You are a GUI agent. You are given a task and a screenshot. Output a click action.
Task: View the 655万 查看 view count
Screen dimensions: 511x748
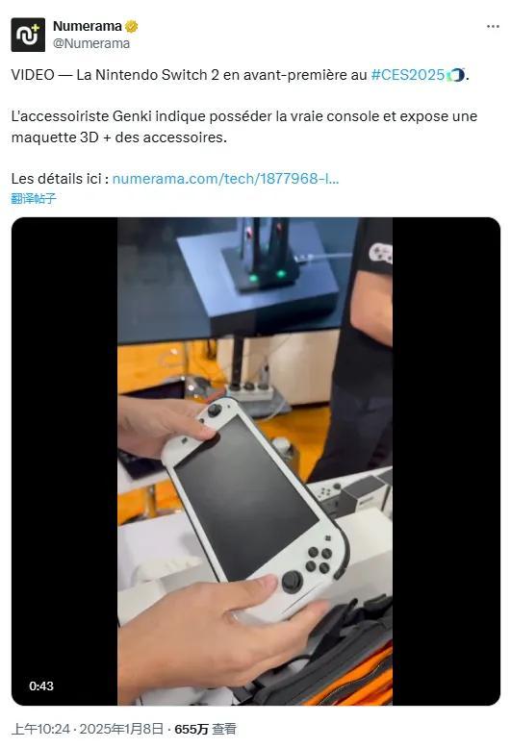click(x=205, y=729)
